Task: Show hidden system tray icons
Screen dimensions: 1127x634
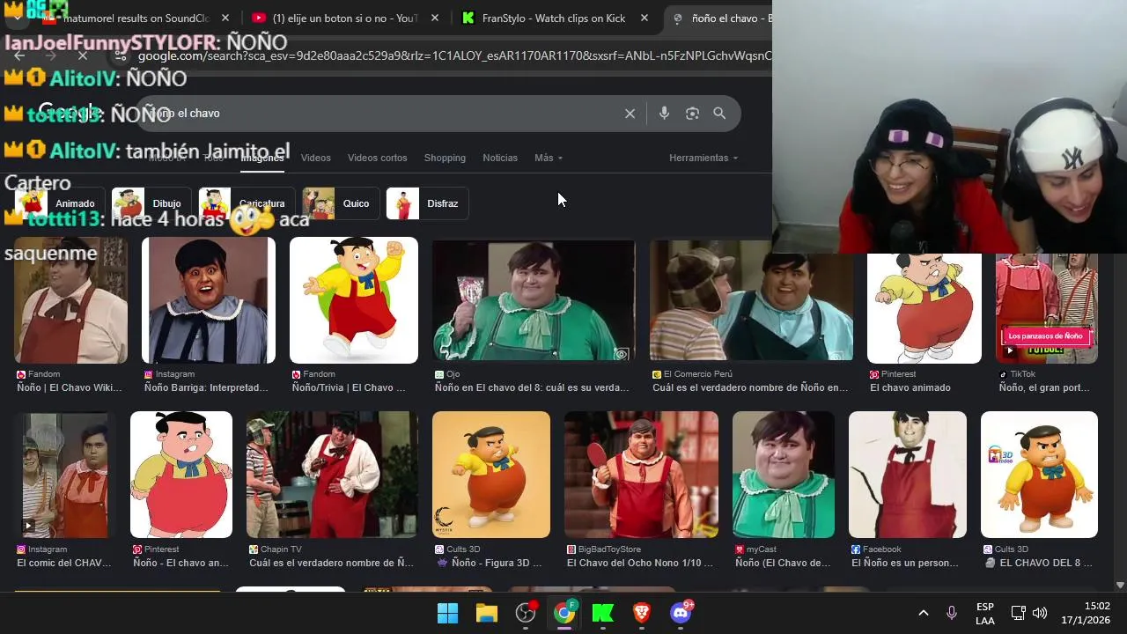Action: pyautogui.click(x=923, y=613)
